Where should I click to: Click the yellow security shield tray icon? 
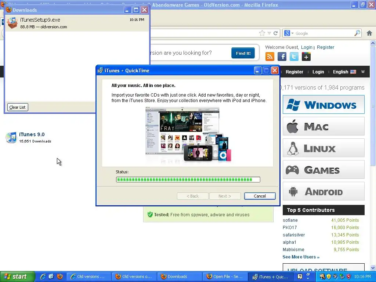tap(329, 276)
